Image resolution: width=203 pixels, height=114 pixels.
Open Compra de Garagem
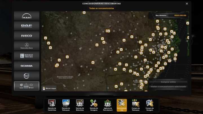tap(150, 105)
